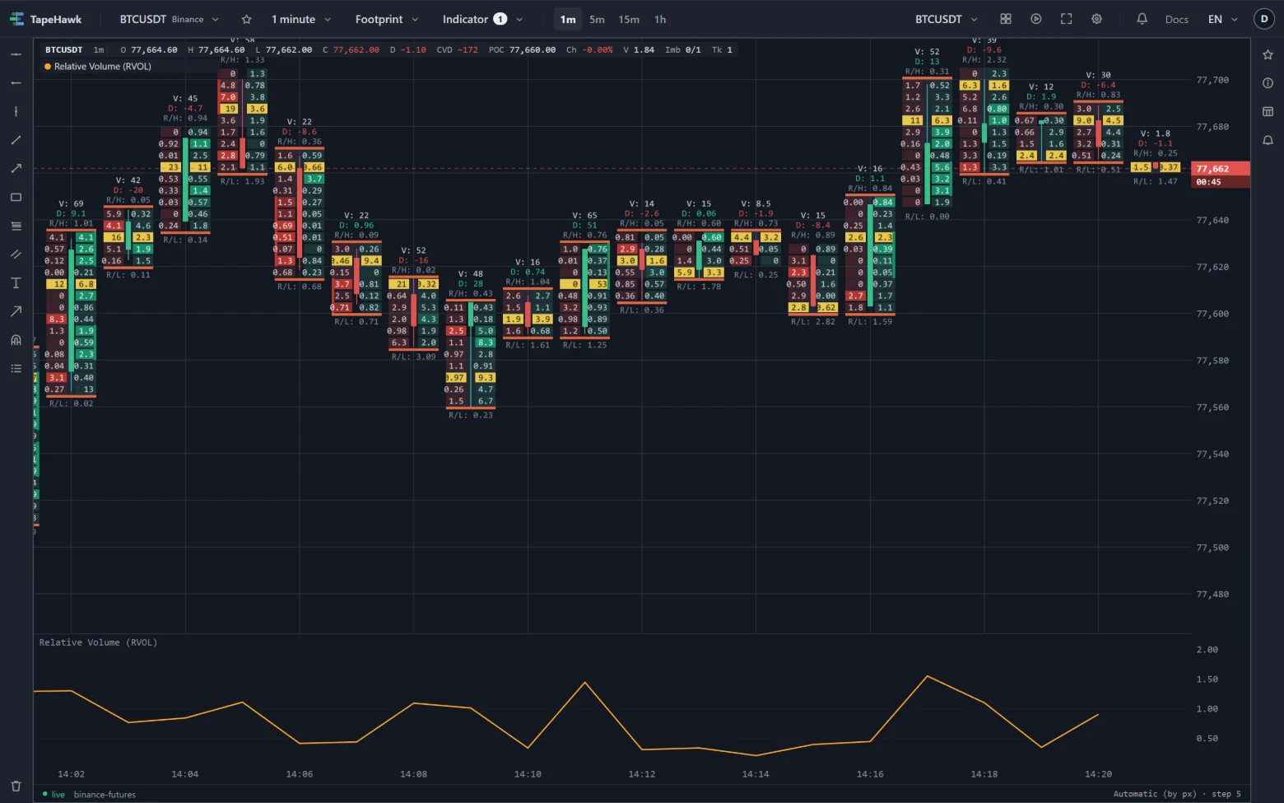Click the TapeHawk logo
The height and width of the screenshot is (803, 1284).
(45, 19)
